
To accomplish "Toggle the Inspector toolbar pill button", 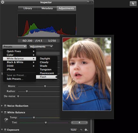I will [90, 2].
